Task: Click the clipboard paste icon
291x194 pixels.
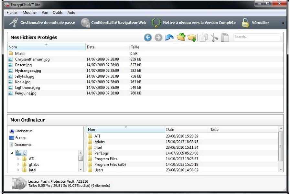Action: coord(225,37)
